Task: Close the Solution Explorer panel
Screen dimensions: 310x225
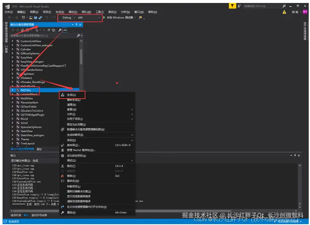Action: (x=80, y=25)
